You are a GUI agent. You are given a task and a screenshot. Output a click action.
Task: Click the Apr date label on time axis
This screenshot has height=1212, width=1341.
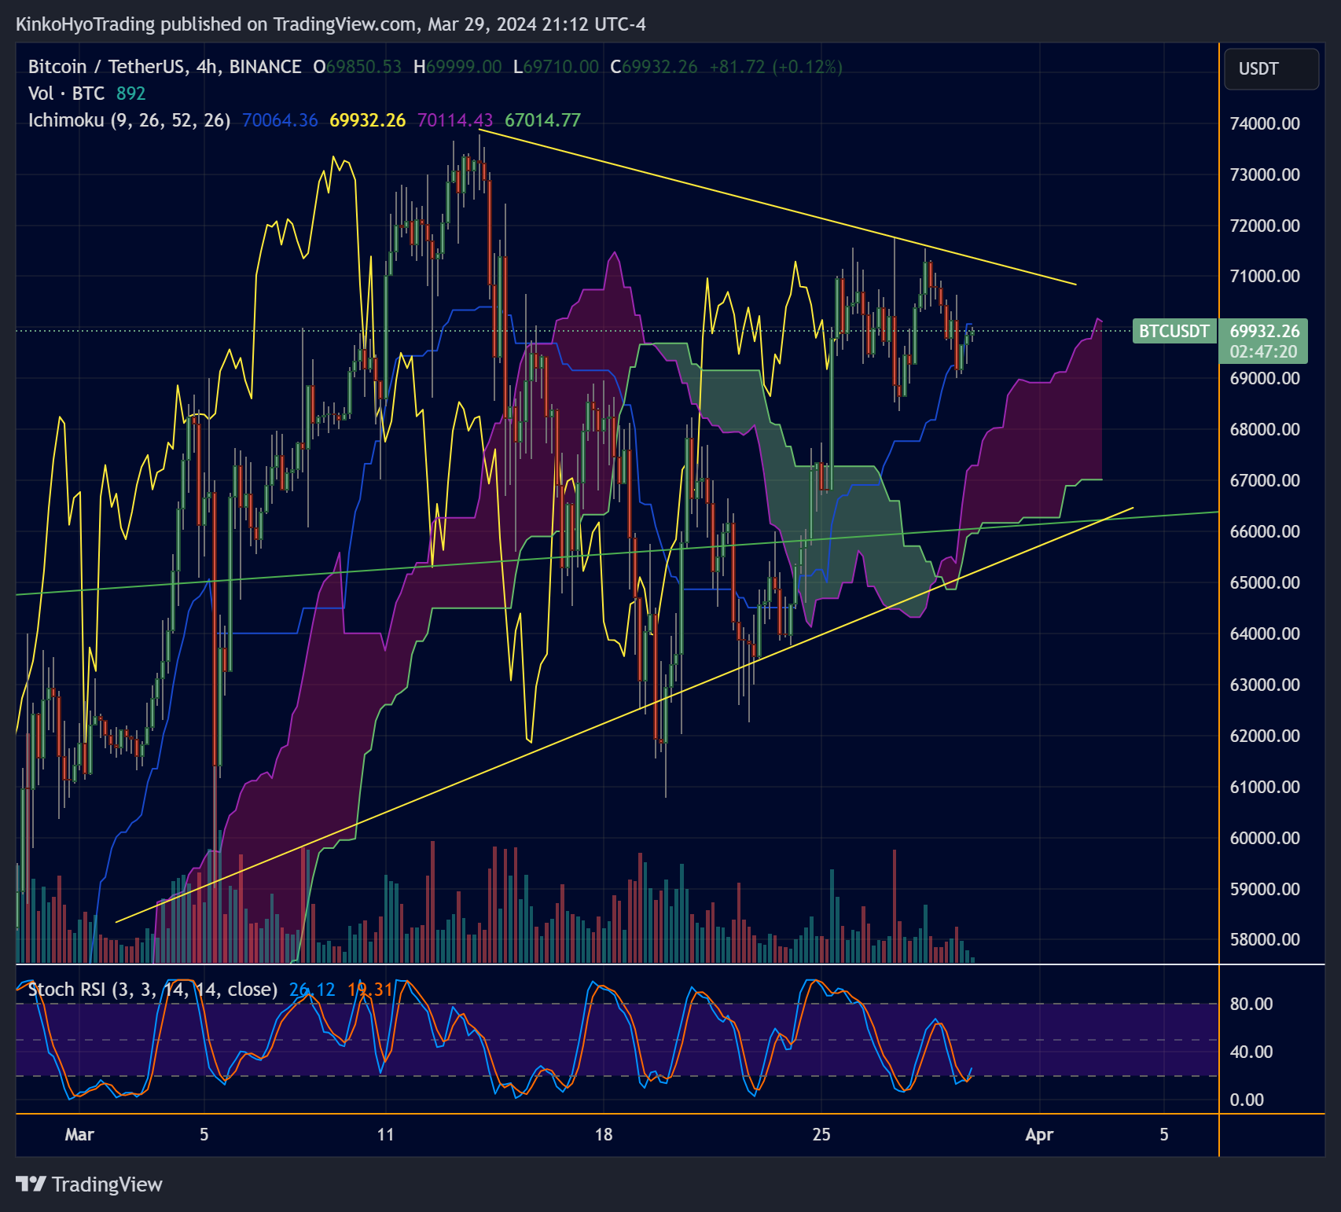(1039, 1134)
